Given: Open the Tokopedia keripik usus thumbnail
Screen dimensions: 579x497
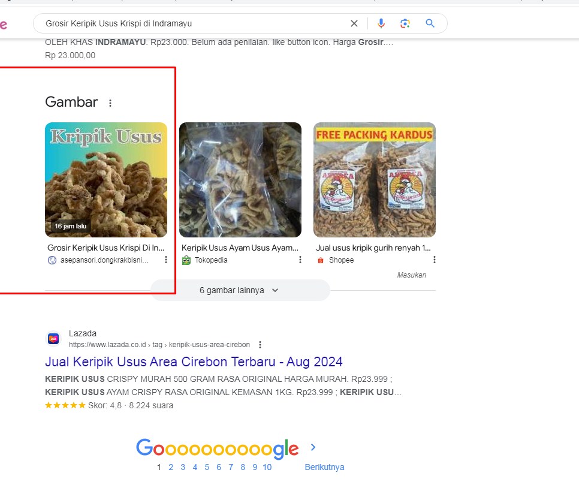Looking at the screenshot, I should [240, 180].
